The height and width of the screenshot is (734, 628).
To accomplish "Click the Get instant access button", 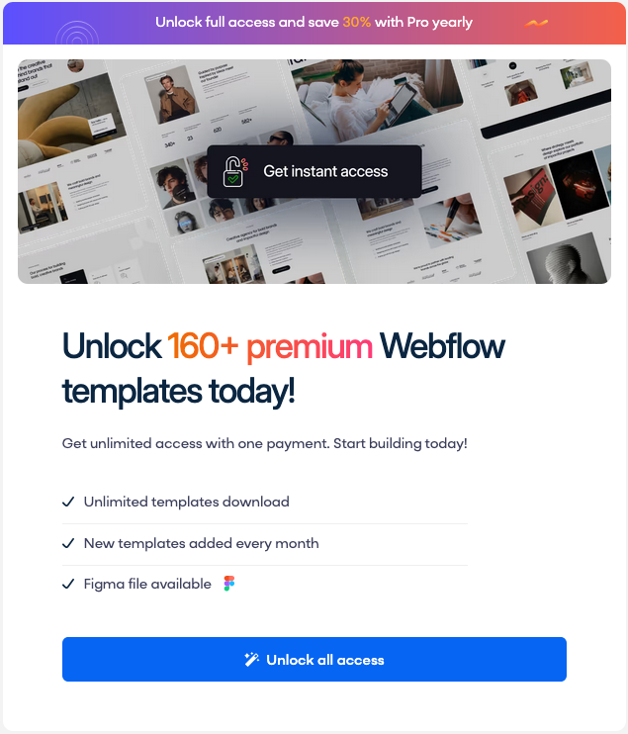I will point(314,171).
